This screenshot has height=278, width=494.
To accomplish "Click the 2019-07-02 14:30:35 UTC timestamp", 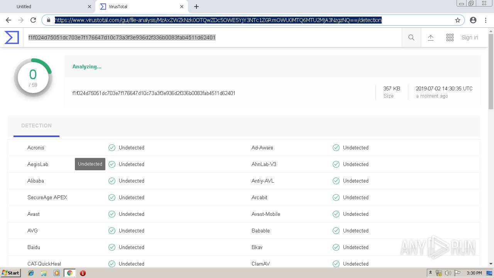I will pos(444,88).
